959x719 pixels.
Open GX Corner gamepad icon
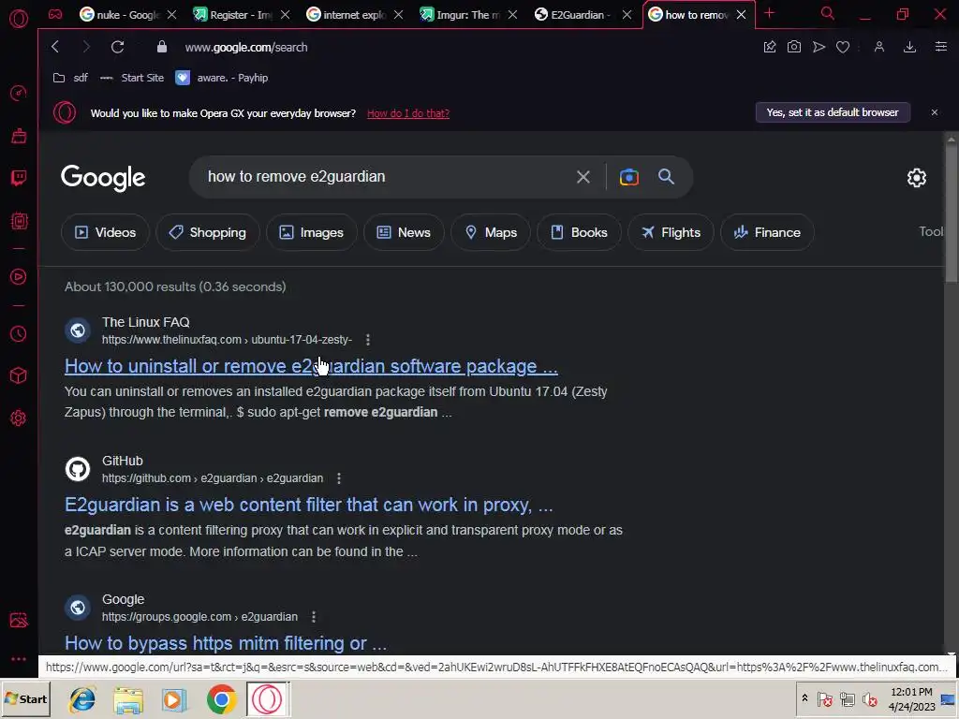coord(55,14)
